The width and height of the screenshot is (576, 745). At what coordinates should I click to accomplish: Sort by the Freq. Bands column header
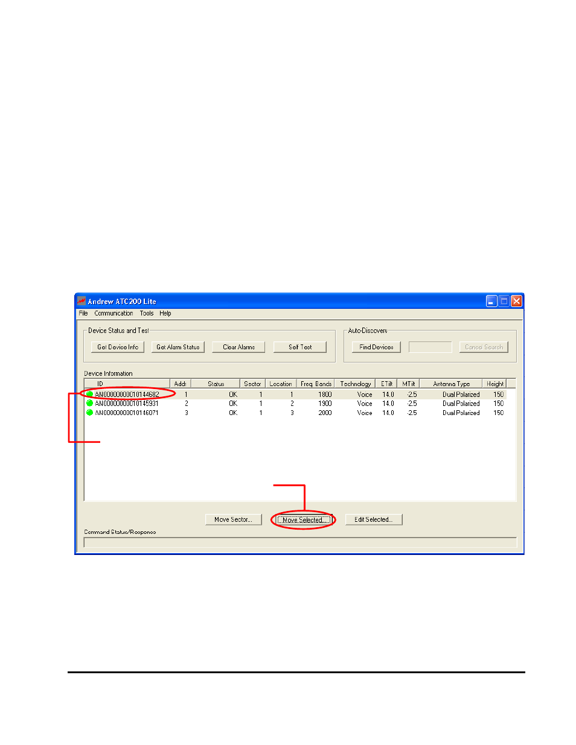click(x=316, y=384)
